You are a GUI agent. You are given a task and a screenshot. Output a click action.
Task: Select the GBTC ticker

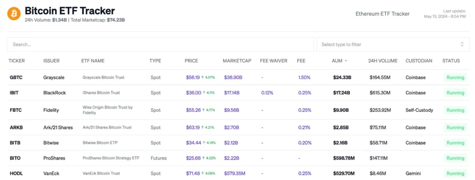(16, 77)
